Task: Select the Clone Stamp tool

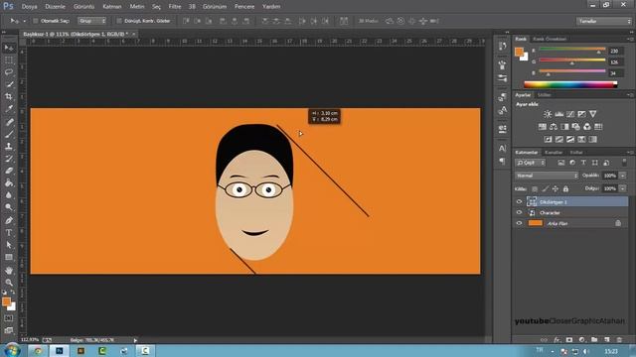Action: 9,146
